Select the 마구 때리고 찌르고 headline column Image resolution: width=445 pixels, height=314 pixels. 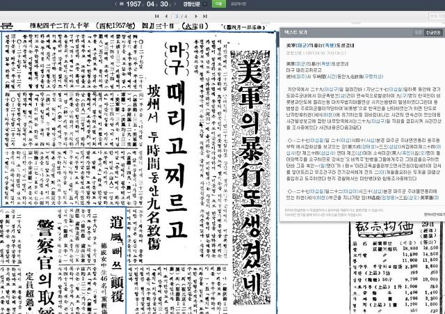point(177,139)
